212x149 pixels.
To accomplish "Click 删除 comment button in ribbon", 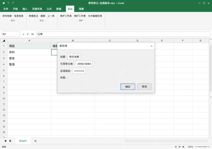I will (x=43, y=16).
